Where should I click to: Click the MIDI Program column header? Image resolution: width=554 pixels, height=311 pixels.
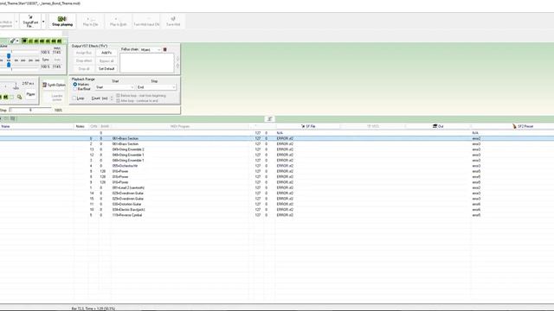[x=180, y=126]
